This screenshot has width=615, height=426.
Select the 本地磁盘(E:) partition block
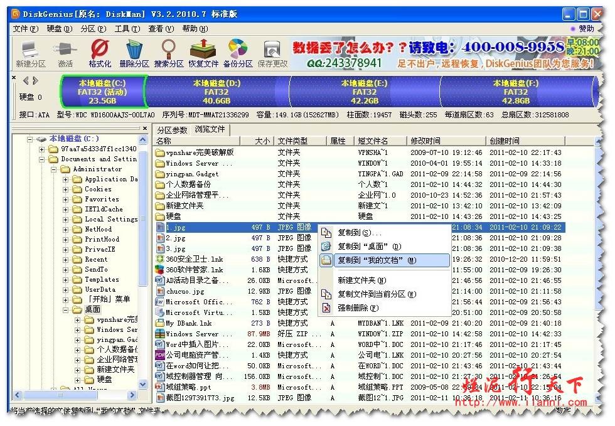click(365, 92)
